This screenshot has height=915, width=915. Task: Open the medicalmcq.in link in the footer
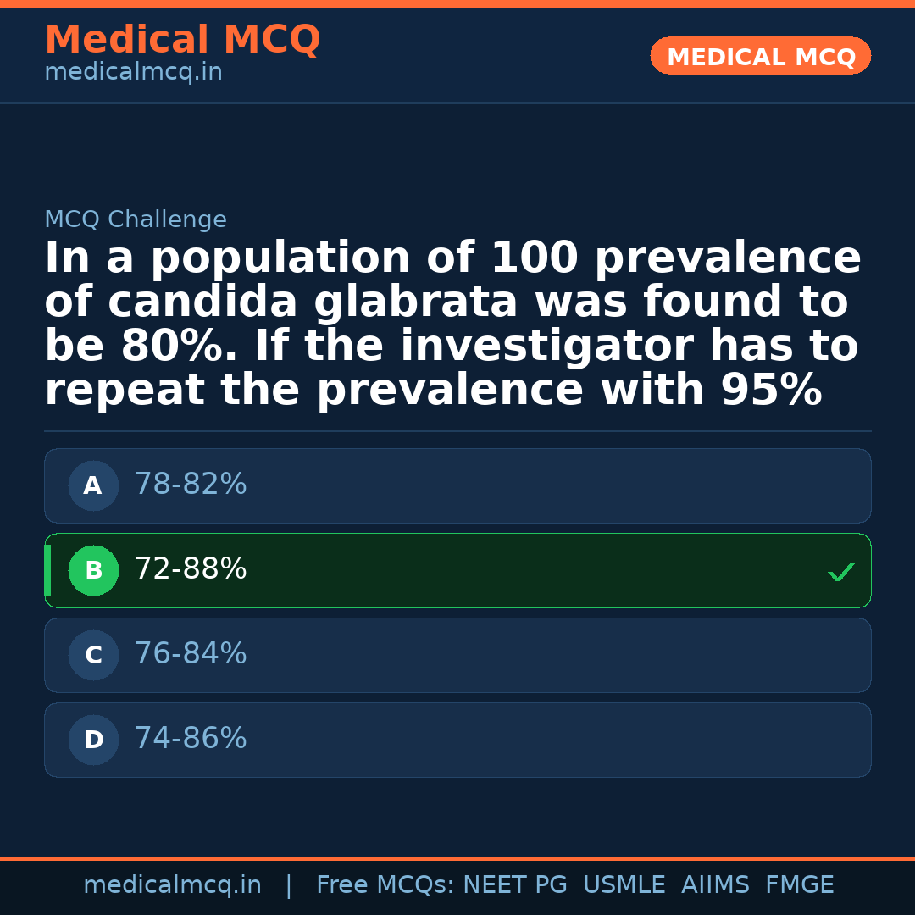pos(172,885)
